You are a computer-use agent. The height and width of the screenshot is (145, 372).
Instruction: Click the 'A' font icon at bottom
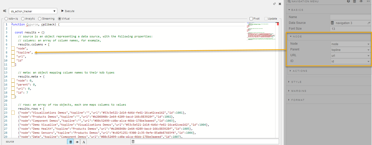(x=83, y=141)
